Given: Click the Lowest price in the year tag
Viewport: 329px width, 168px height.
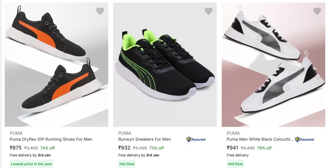Looking at the screenshot, I should tap(31, 164).
